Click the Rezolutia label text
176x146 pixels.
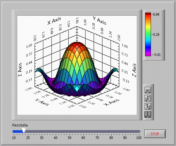(20, 125)
